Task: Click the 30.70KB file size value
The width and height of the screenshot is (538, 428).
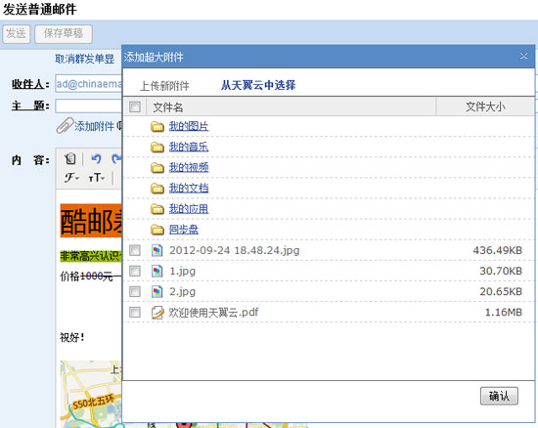Action: click(501, 271)
